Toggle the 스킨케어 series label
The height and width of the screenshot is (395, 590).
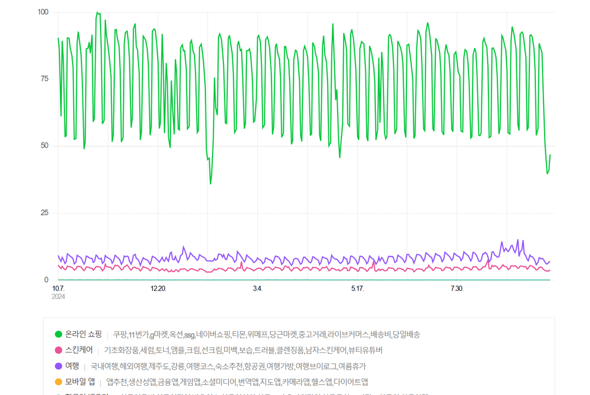tap(79, 350)
